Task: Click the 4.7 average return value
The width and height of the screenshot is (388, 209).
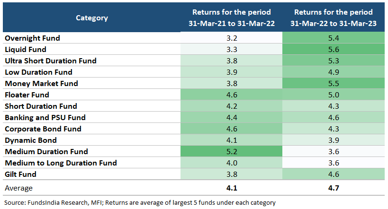Action: (x=333, y=188)
